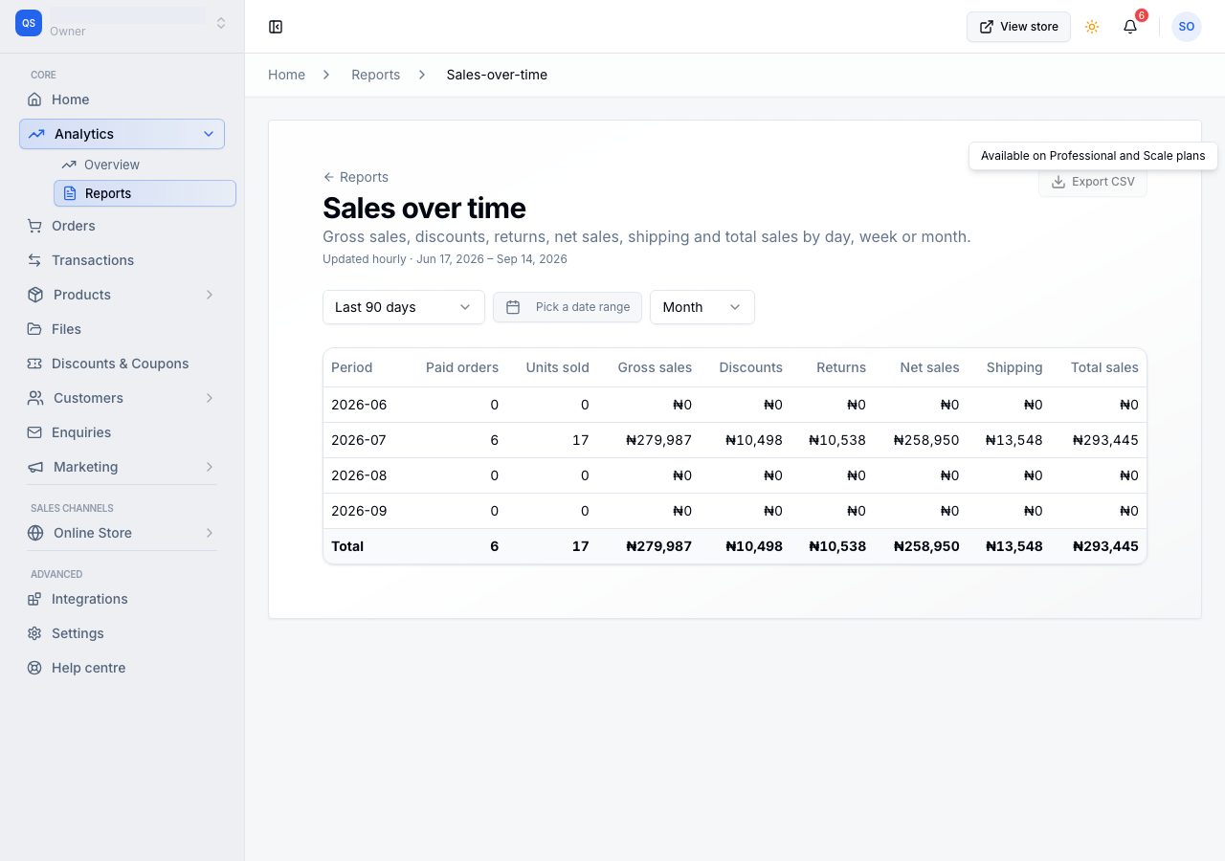Go to Home breadcrumb
Image resolution: width=1225 pixels, height=861 pixels.
[x=286, y=75]
